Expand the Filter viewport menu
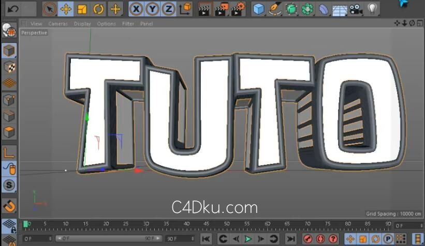The height and width of the screenshot is (246, 425). [128, 24]
